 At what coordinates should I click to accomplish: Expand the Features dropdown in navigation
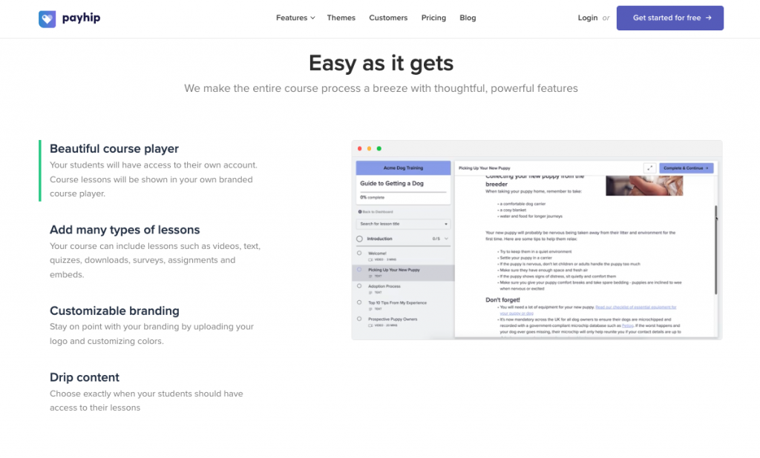[295, 18]
